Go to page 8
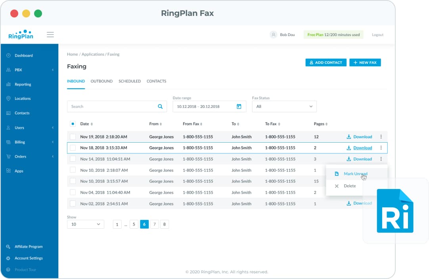 [165, 224]
